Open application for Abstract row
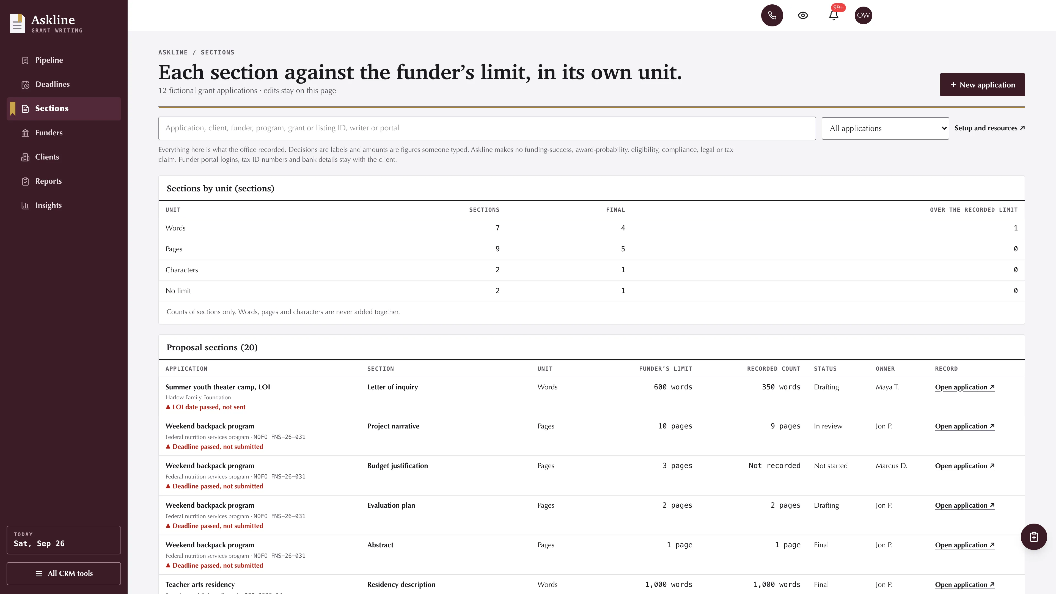 pos(965,545)
